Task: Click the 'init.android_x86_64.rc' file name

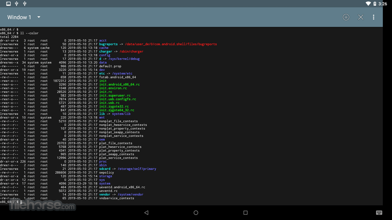Action: 119,85
